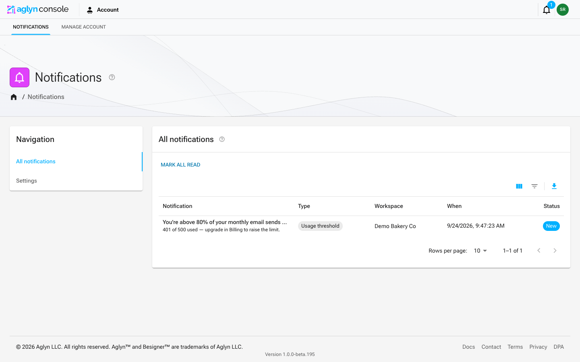Sort by the Type column header
The image size is (580, 362).
[304, 206]
